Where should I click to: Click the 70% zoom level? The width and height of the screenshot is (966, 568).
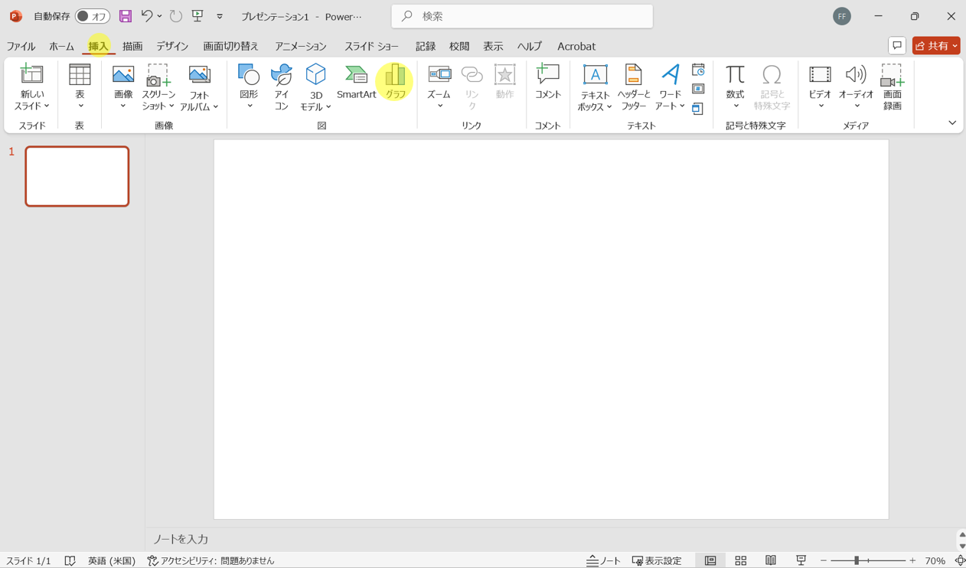point(935,560)
